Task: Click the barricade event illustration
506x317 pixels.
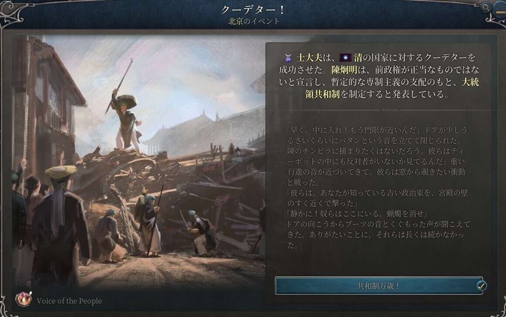Action: pyautogui.click(x=139, y=161)
